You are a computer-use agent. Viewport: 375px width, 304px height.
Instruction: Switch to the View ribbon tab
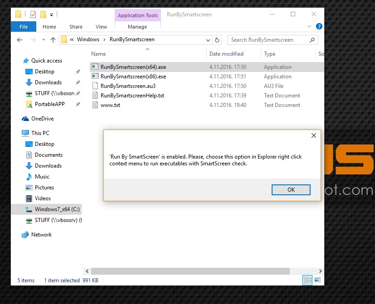point(101,27)
